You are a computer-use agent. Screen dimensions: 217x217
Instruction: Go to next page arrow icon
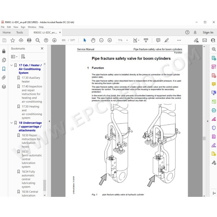(54, 40)
